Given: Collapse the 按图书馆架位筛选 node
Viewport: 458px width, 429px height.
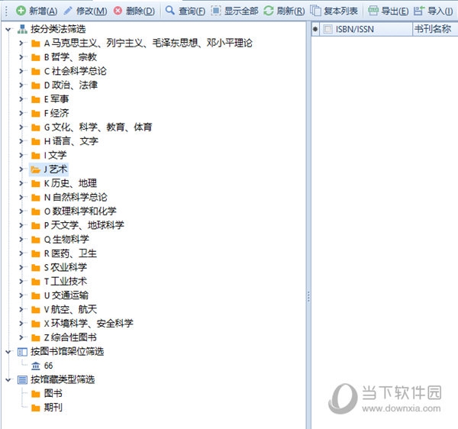Looking at the screenshot, I should coord(8,352).
